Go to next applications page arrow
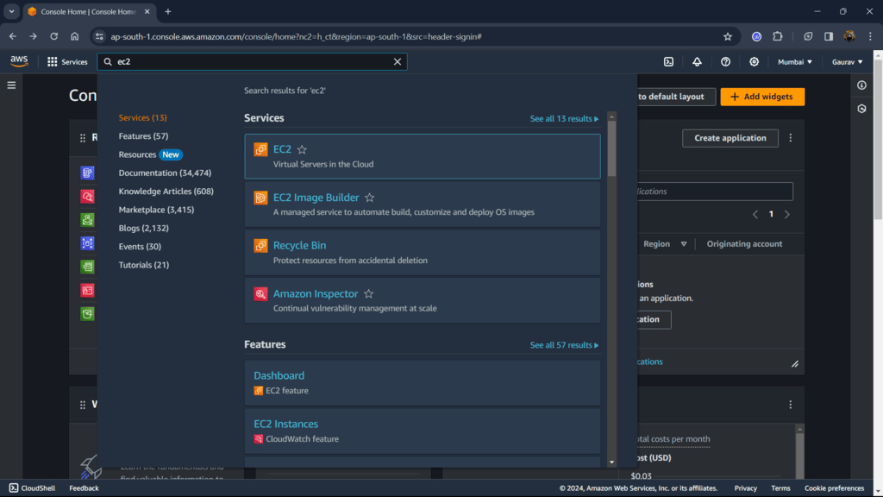Screen dimensions: 883x497 click(x=787, y=215)
